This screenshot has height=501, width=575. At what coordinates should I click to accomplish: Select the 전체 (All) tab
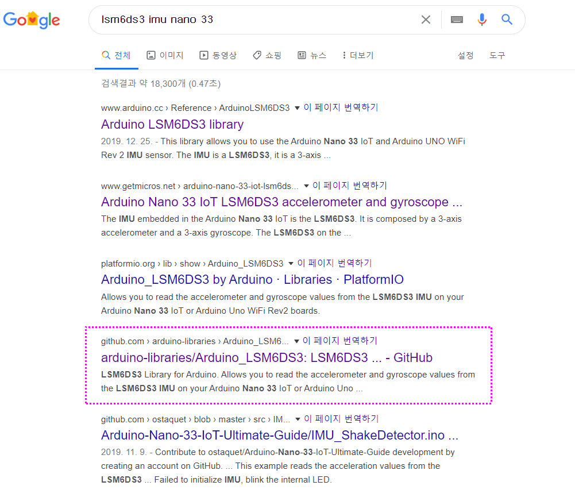[116, 55]
